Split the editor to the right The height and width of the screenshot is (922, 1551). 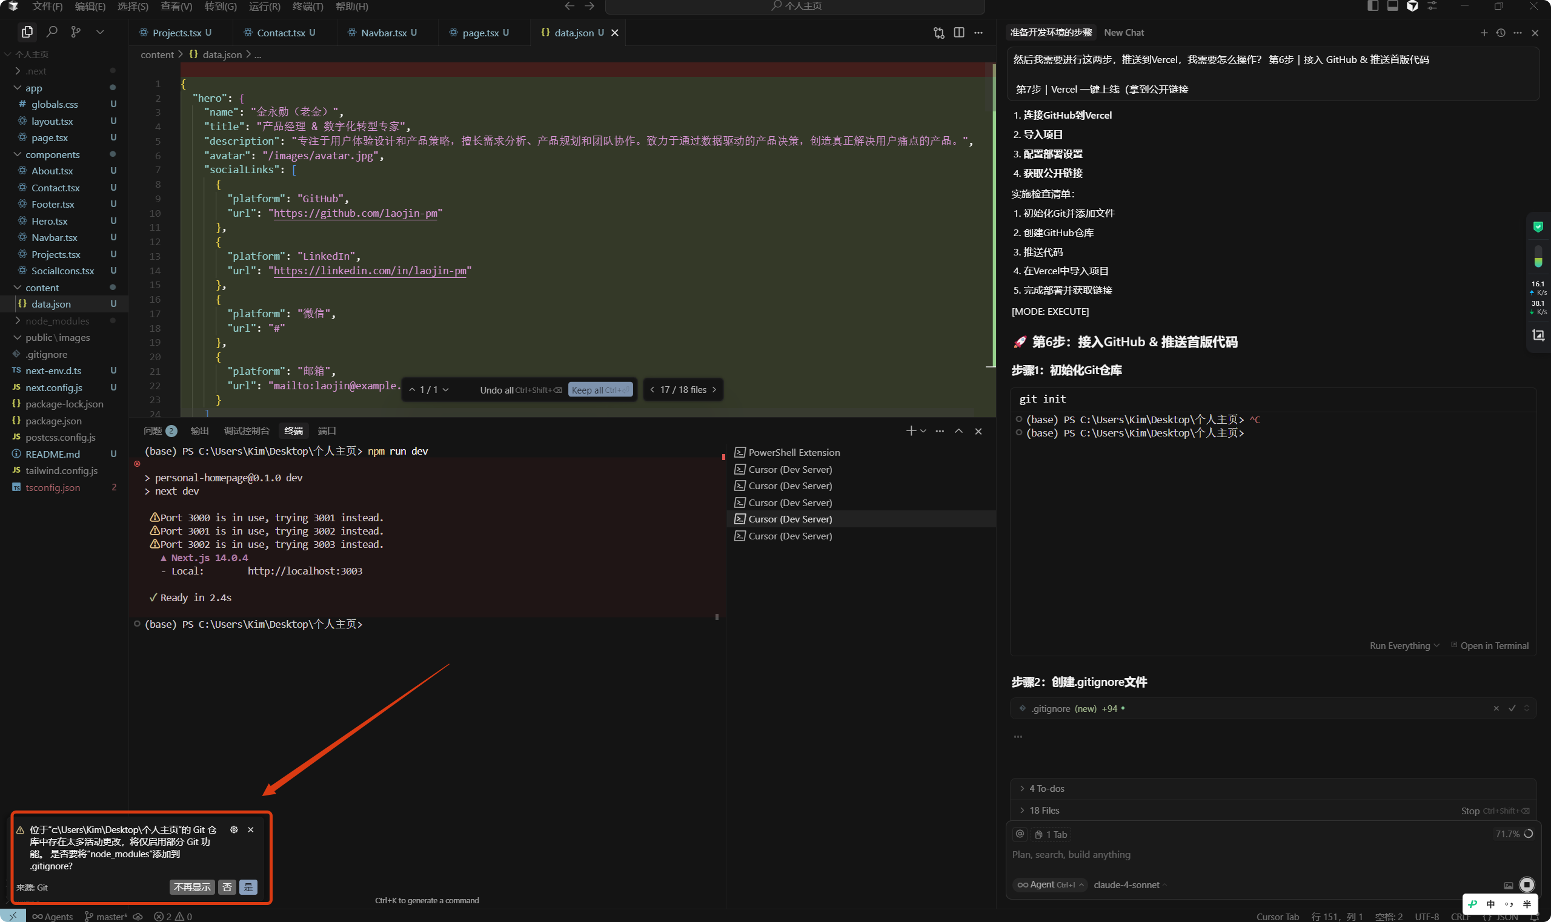point(958,32)
